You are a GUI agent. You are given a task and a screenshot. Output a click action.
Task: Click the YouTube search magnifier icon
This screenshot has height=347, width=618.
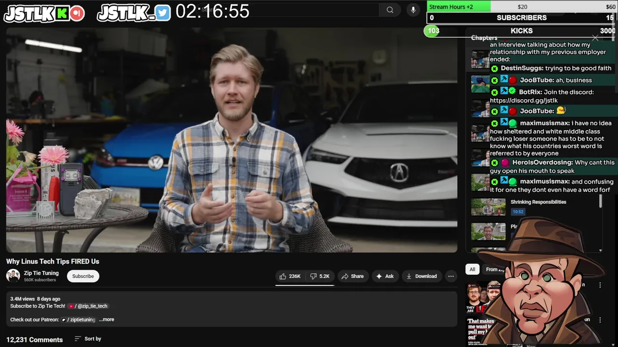point(390,10)
